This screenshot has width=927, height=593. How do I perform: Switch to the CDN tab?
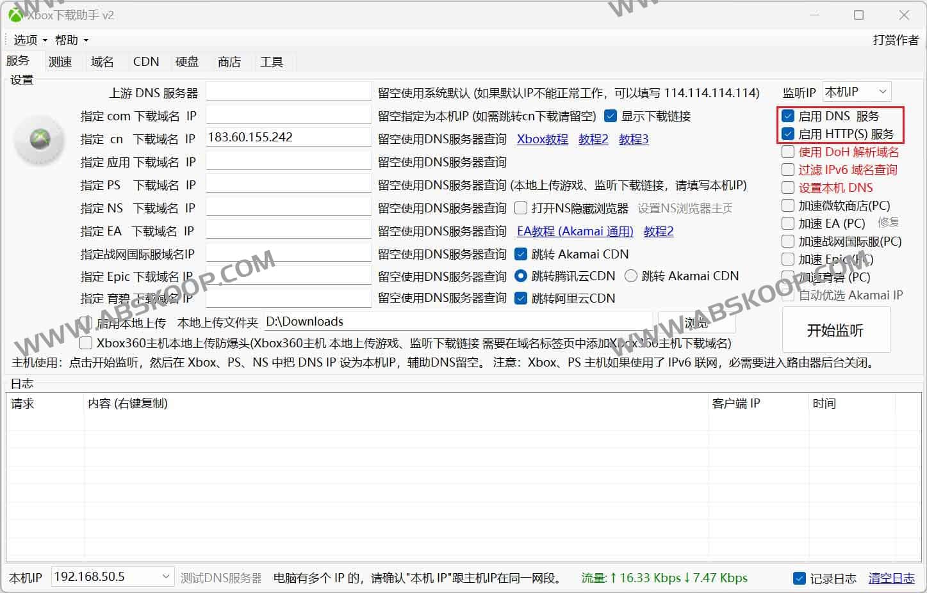click(145, 61)
